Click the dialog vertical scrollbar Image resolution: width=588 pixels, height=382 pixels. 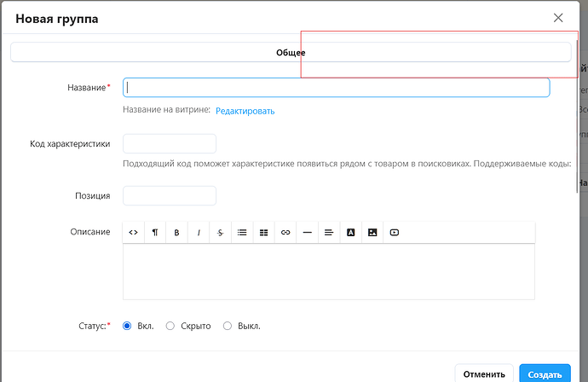tap(577, 116)
